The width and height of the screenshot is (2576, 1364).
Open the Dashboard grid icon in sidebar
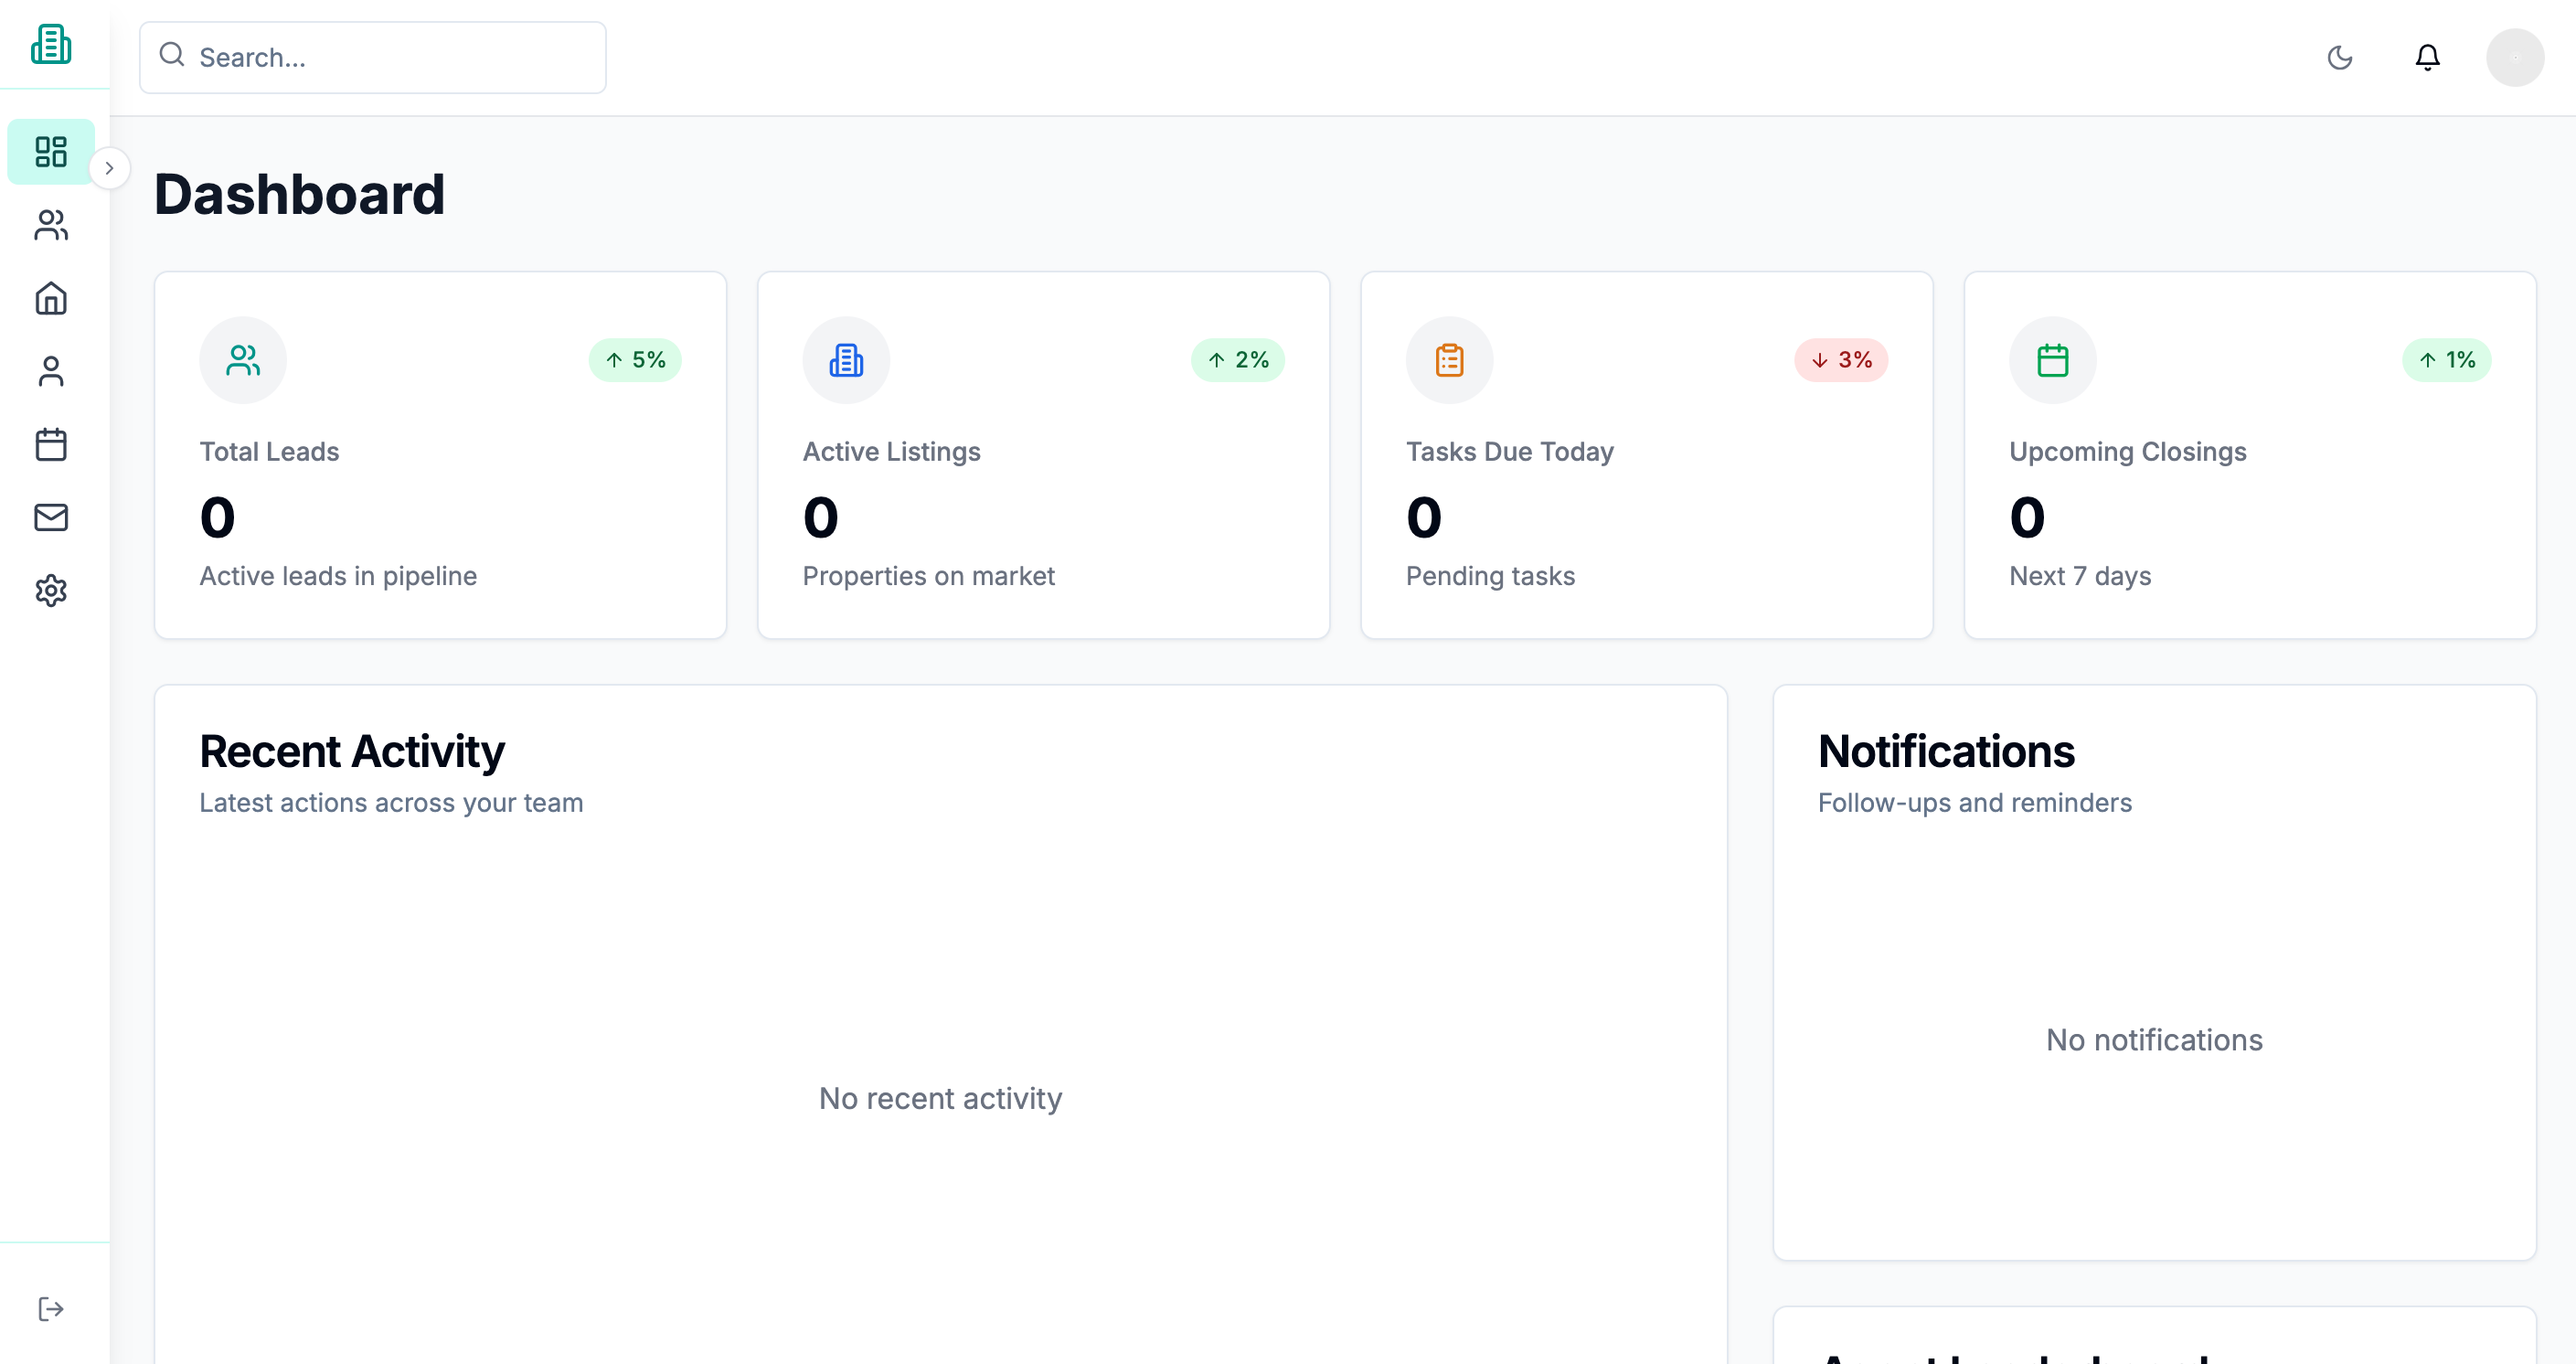click(51, 152)
